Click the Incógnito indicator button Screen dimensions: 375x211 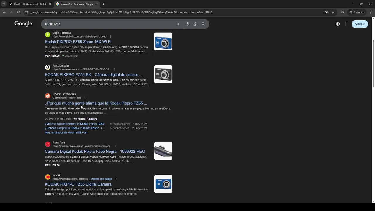[357, 12]
